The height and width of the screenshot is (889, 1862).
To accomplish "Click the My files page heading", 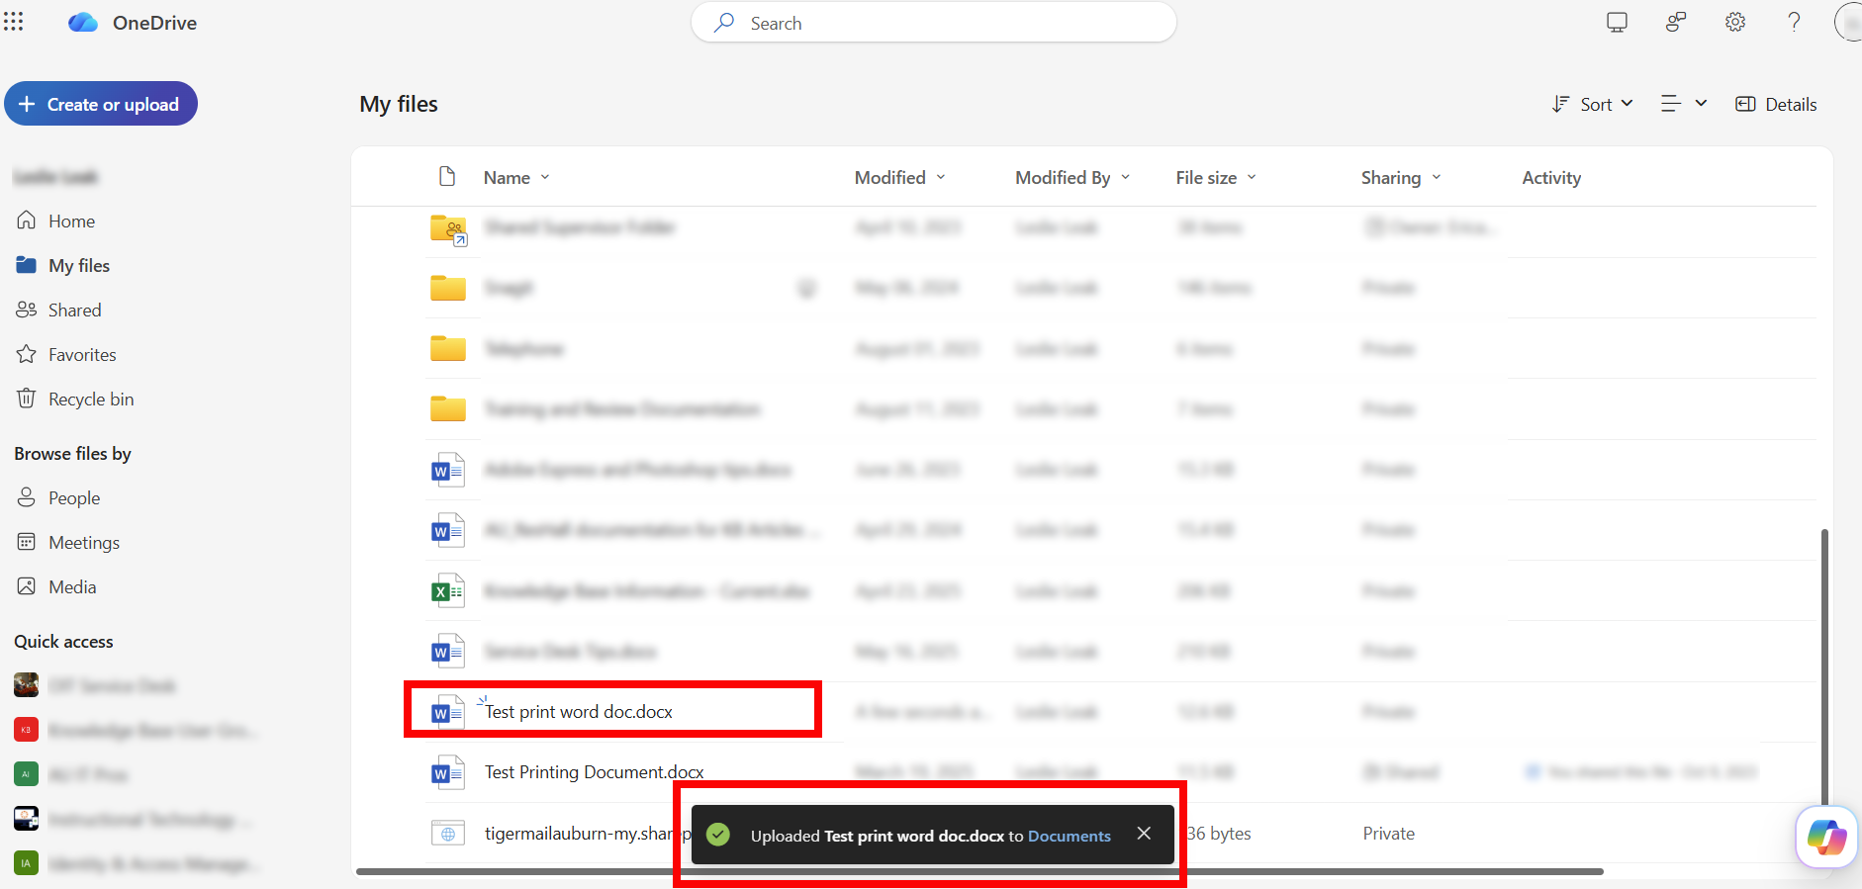I will pyautogui.click(x=399, y=104).
